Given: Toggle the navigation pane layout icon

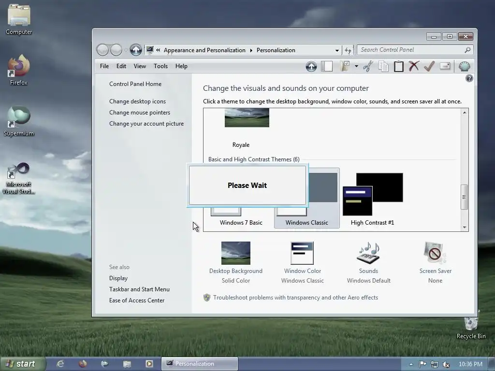Looking at the screenshot, I should pos(327,66).
